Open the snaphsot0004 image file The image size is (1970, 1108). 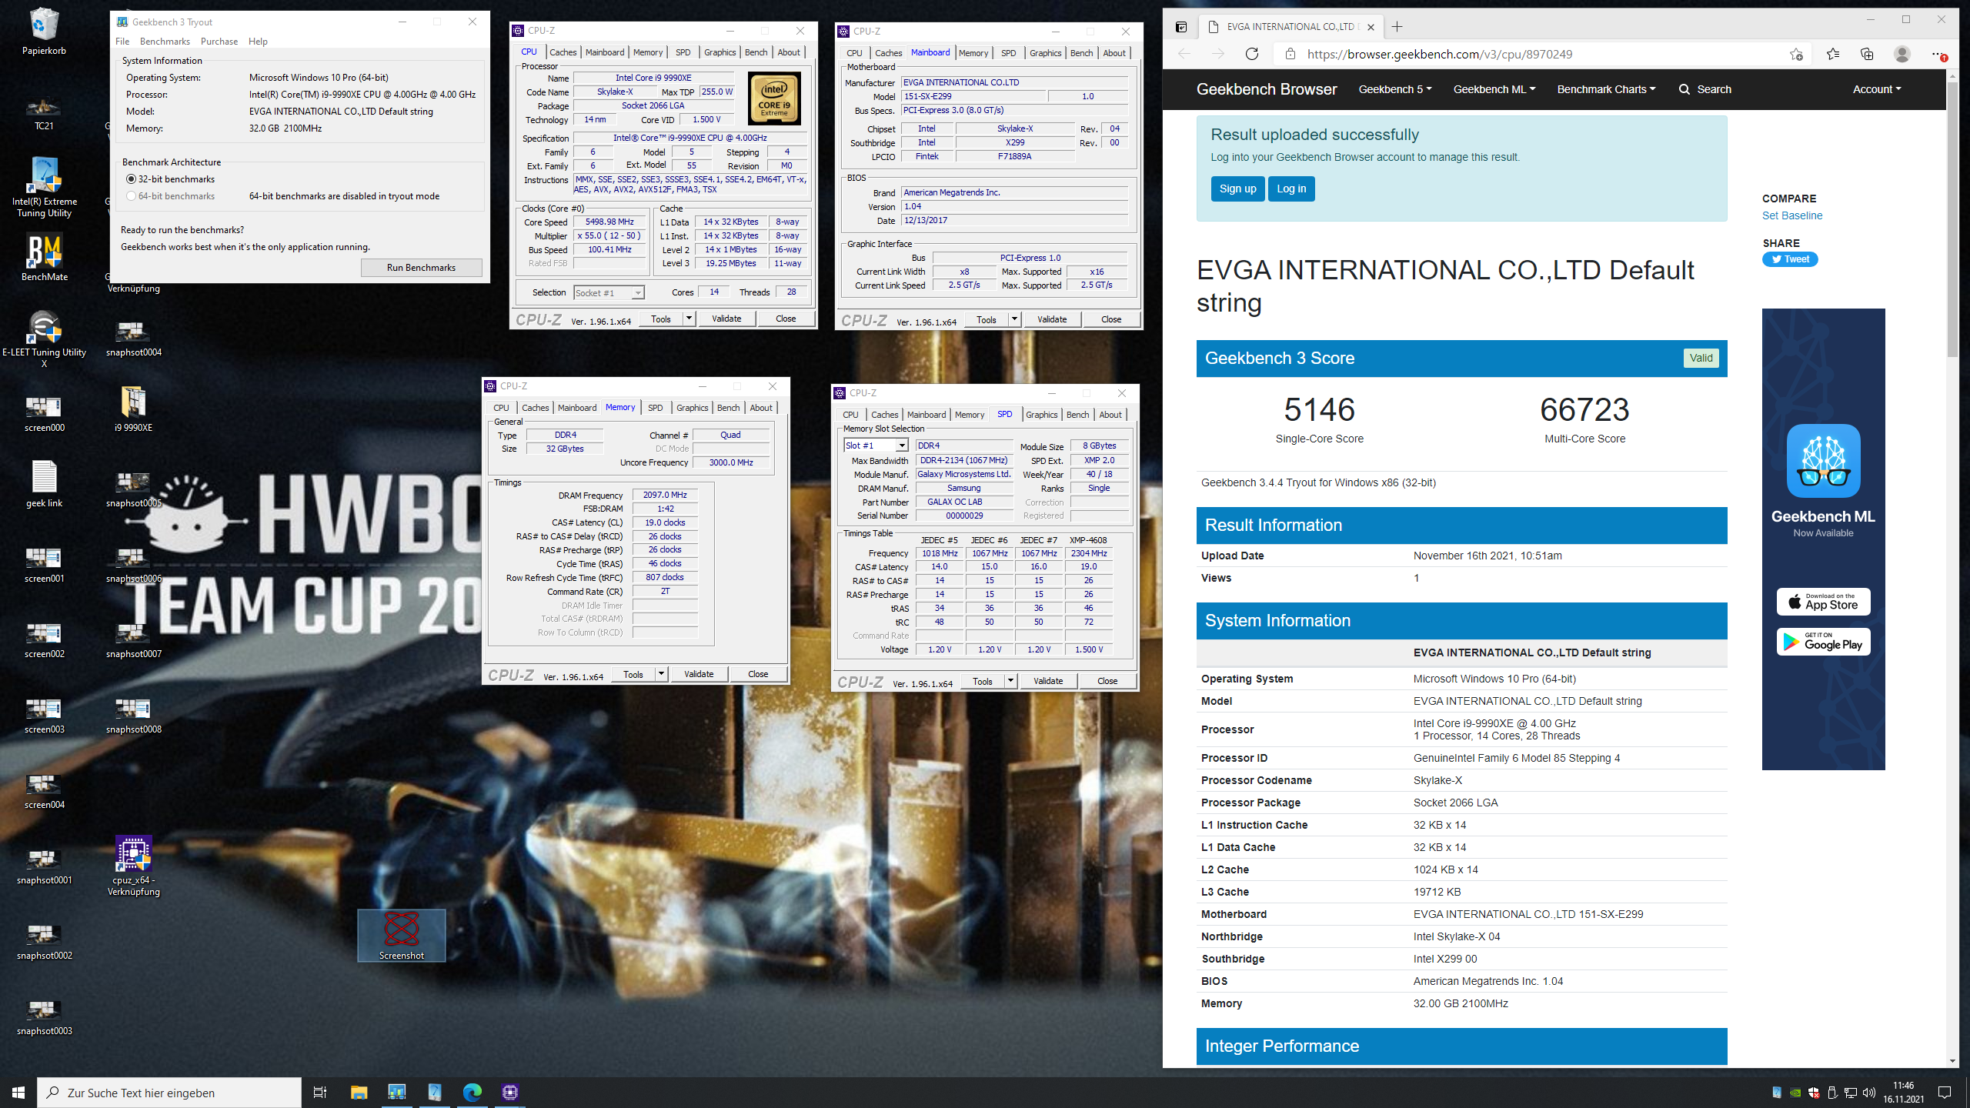(133, 338)
